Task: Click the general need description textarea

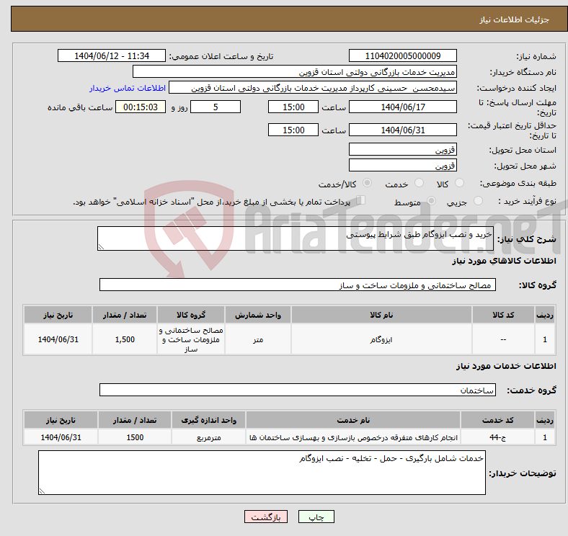Action: click(x=296, y=238)
